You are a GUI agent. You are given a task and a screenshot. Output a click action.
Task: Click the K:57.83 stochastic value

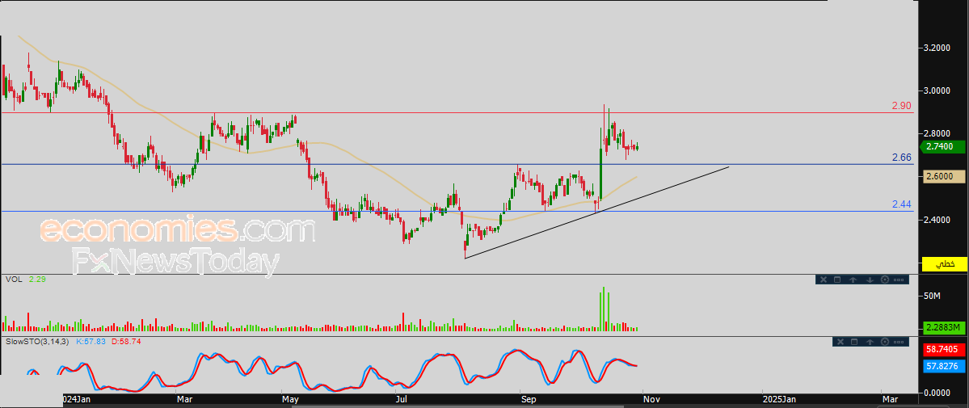click(91, 341)
